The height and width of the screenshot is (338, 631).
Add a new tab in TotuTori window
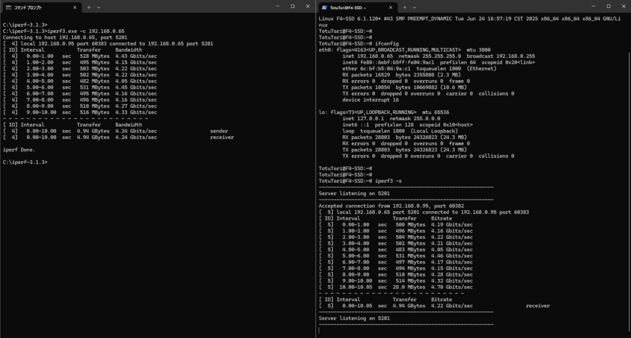pos(405,7)
